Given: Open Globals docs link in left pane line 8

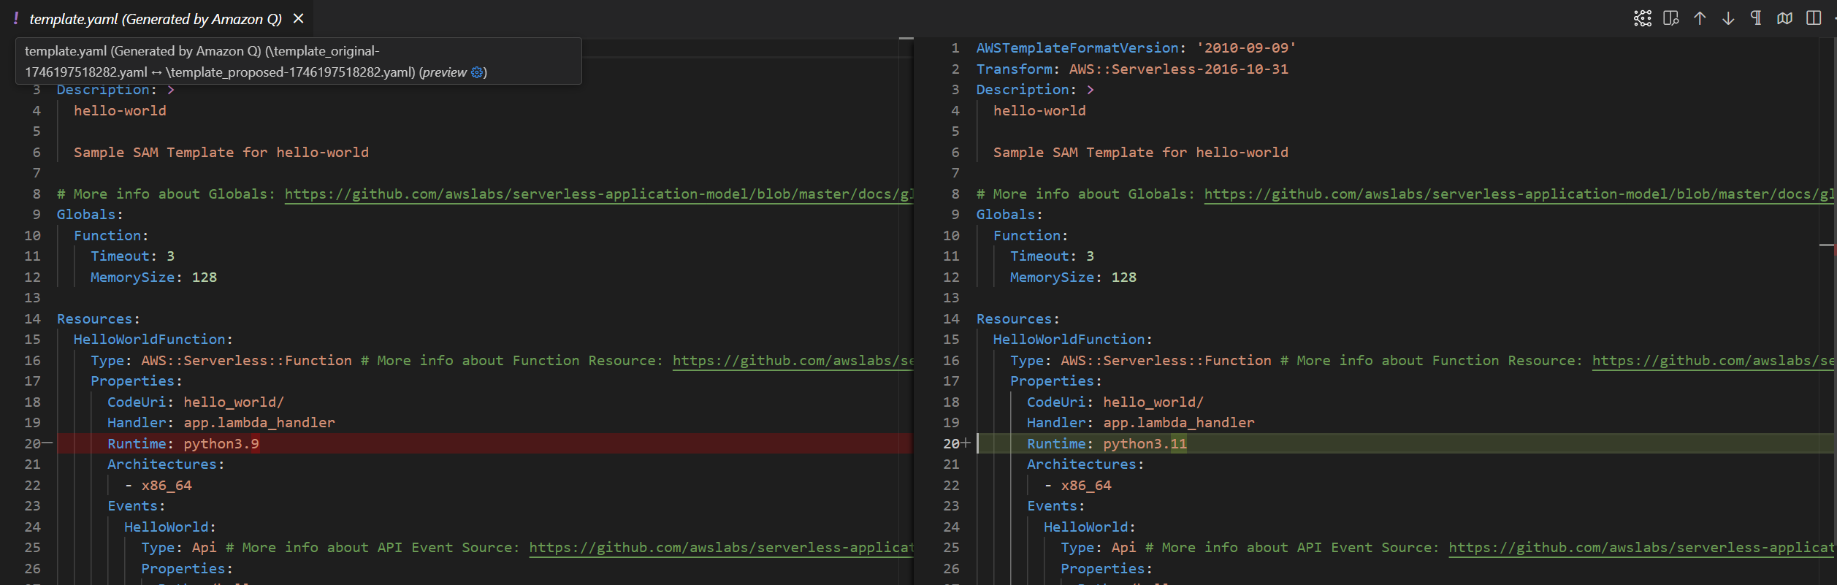Looking at the screenshot, I should [x=598, y=194].
